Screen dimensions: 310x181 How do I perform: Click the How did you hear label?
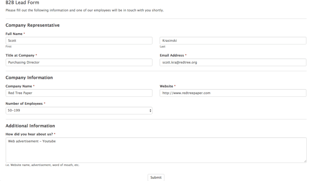click(29, 134)
